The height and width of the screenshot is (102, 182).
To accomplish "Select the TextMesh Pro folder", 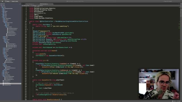I will 6,72.
